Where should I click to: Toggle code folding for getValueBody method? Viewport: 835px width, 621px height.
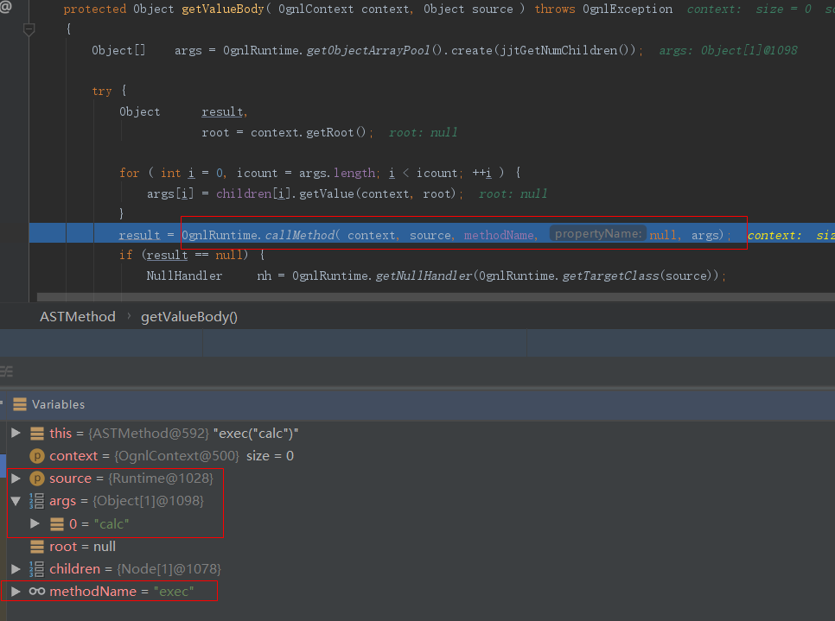tap(29, 29)
